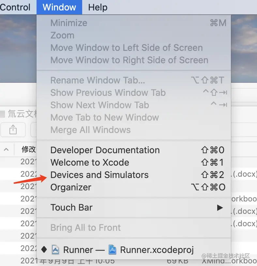The image size is (257, 266).
Task: Open the Help menu
Action: click(98, 7)
